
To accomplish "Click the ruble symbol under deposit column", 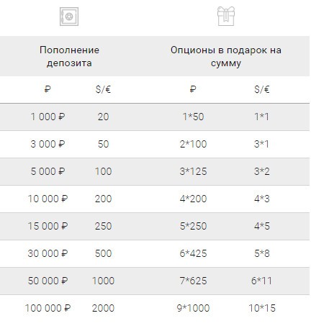I will 48,89.
